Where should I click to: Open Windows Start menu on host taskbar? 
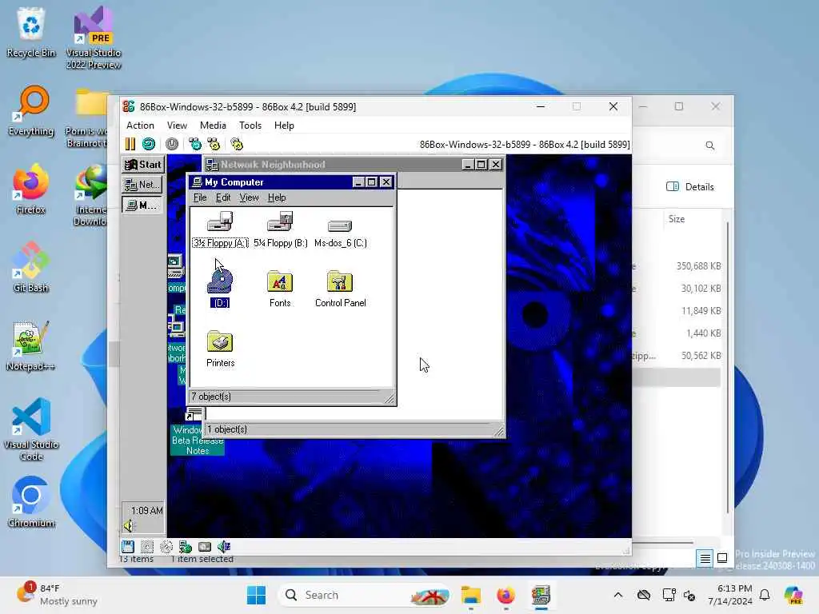(256, 595)
